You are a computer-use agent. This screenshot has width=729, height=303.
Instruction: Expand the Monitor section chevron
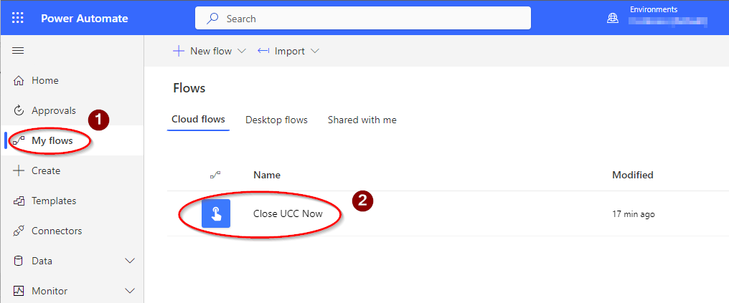pos(130,291)
